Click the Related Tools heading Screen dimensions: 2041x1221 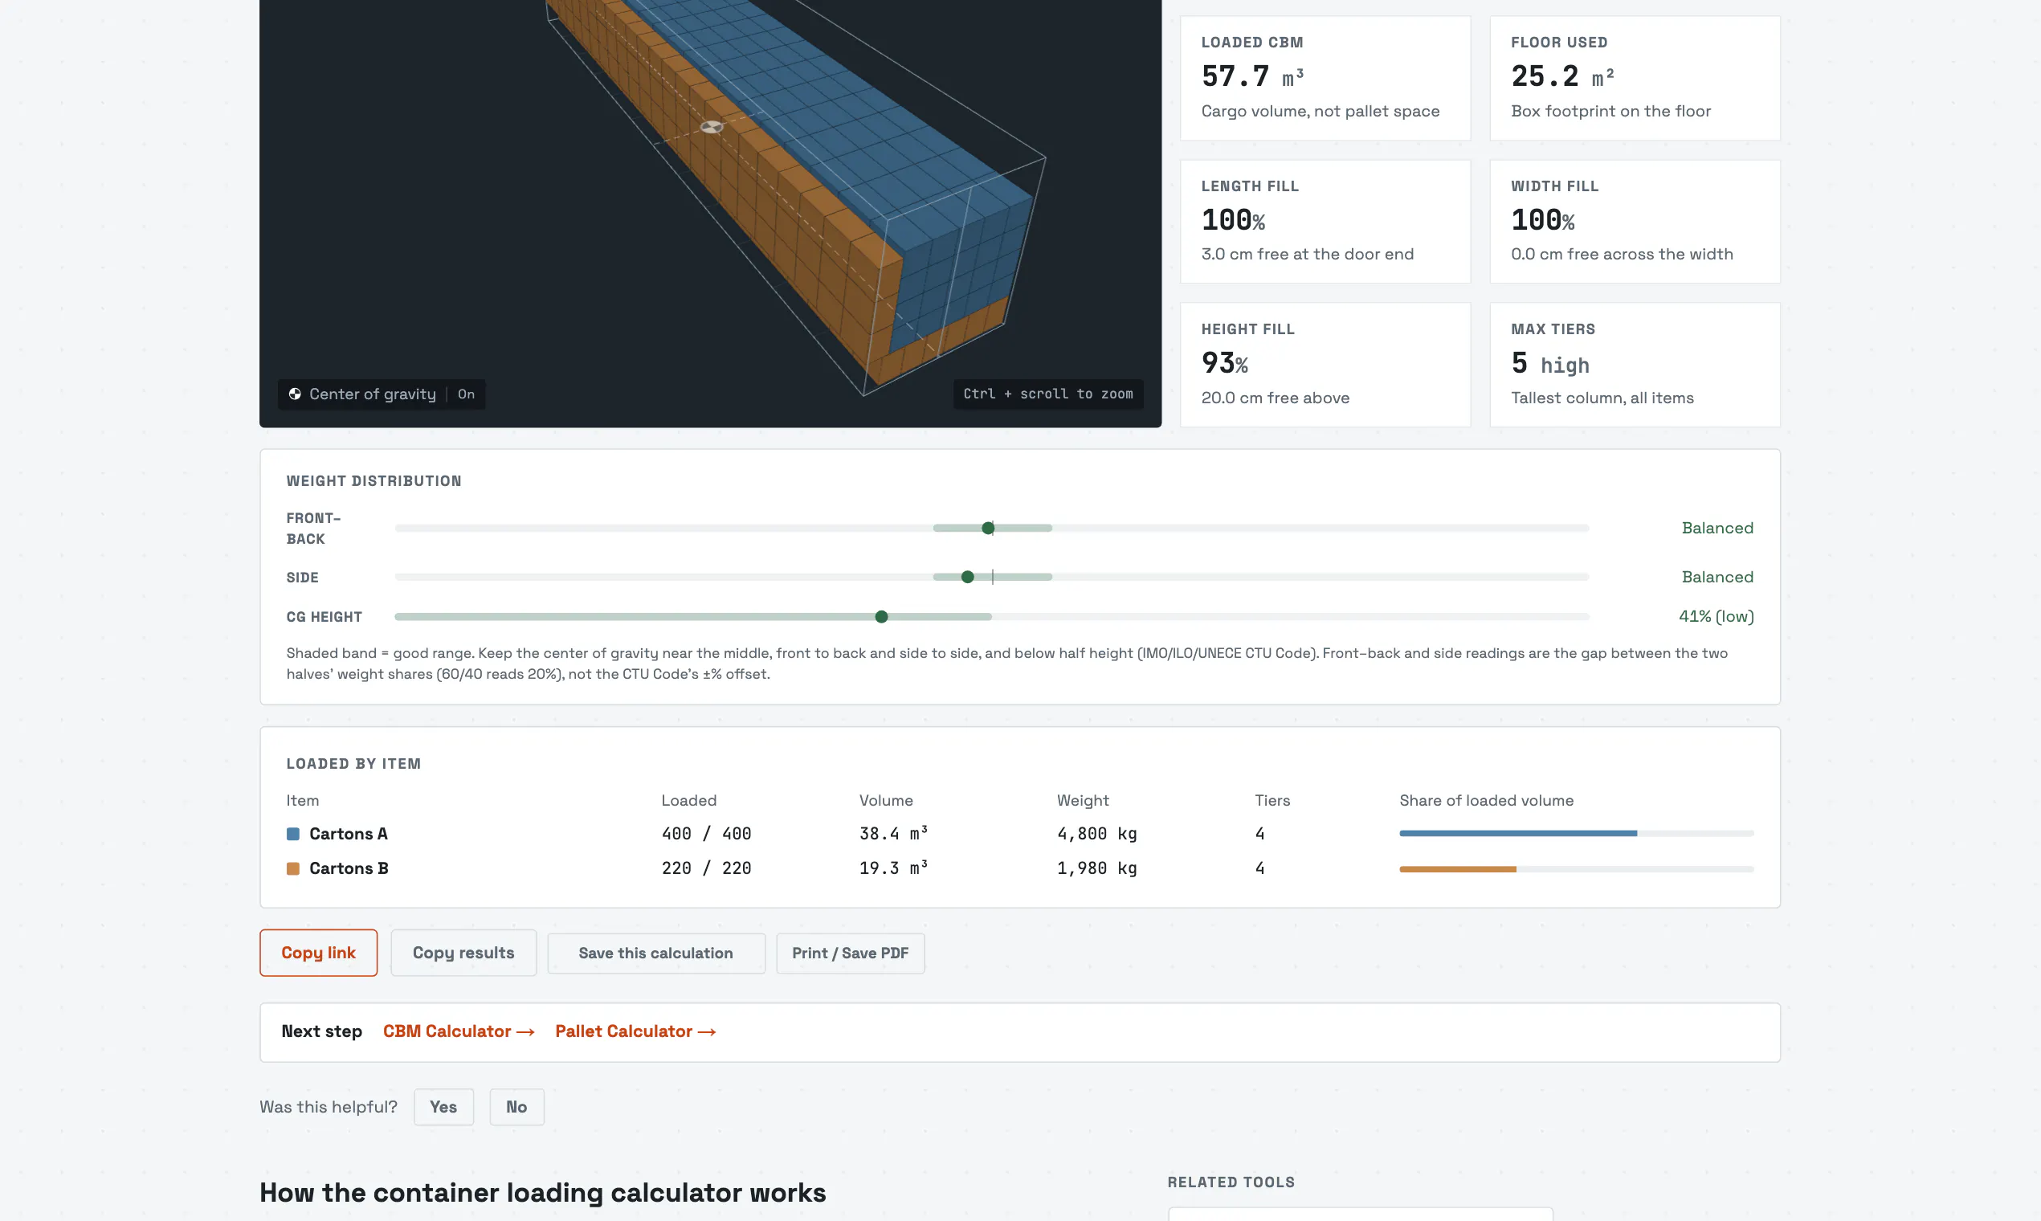click(x=1231, y=1182)
